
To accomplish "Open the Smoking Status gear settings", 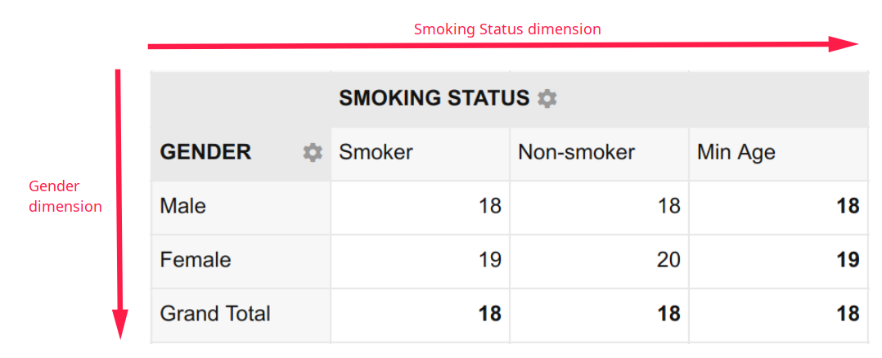I will [x=547, y=99].
